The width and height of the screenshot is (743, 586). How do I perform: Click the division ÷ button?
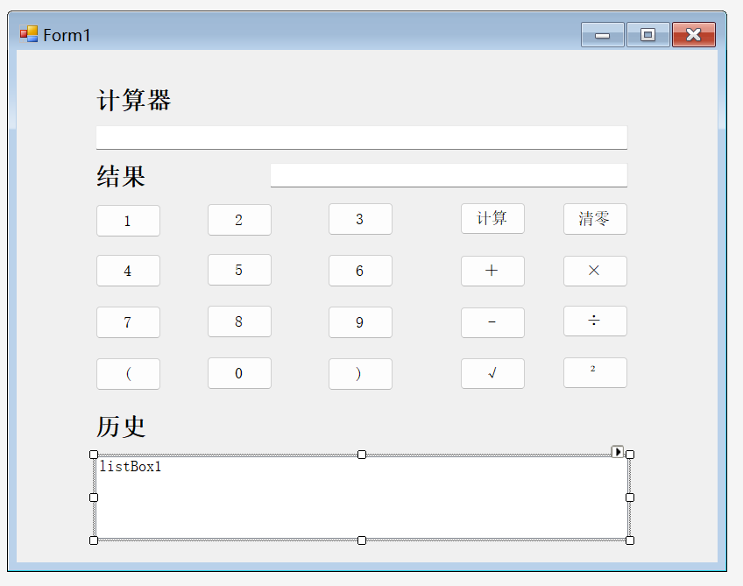click(595, 321)
